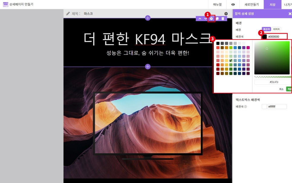Viewport: 292px width, 183px height.
Task: Open block settings gear in block toolbar
Action: 211,19
